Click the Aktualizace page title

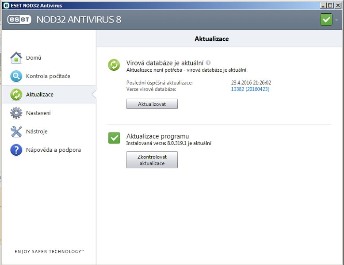(x=211, y=39)
